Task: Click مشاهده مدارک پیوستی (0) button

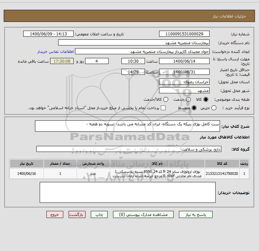Action: [143, 215]
